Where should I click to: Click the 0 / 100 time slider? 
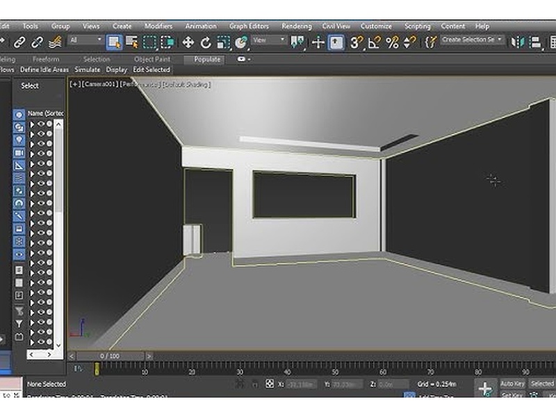110,356
